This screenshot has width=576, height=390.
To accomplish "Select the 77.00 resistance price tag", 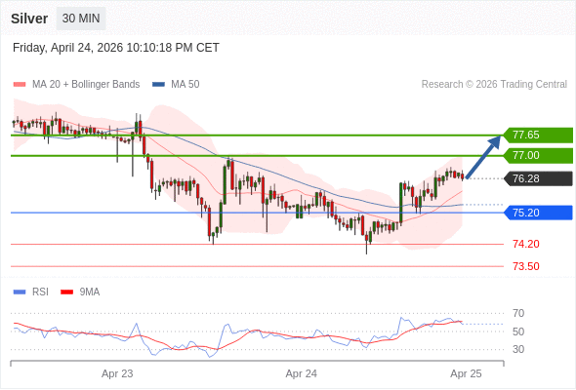I will (538, 156).
